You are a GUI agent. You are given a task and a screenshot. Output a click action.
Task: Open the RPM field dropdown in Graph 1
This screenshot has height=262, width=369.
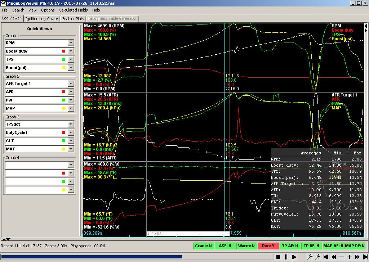[x=71, y=43]
